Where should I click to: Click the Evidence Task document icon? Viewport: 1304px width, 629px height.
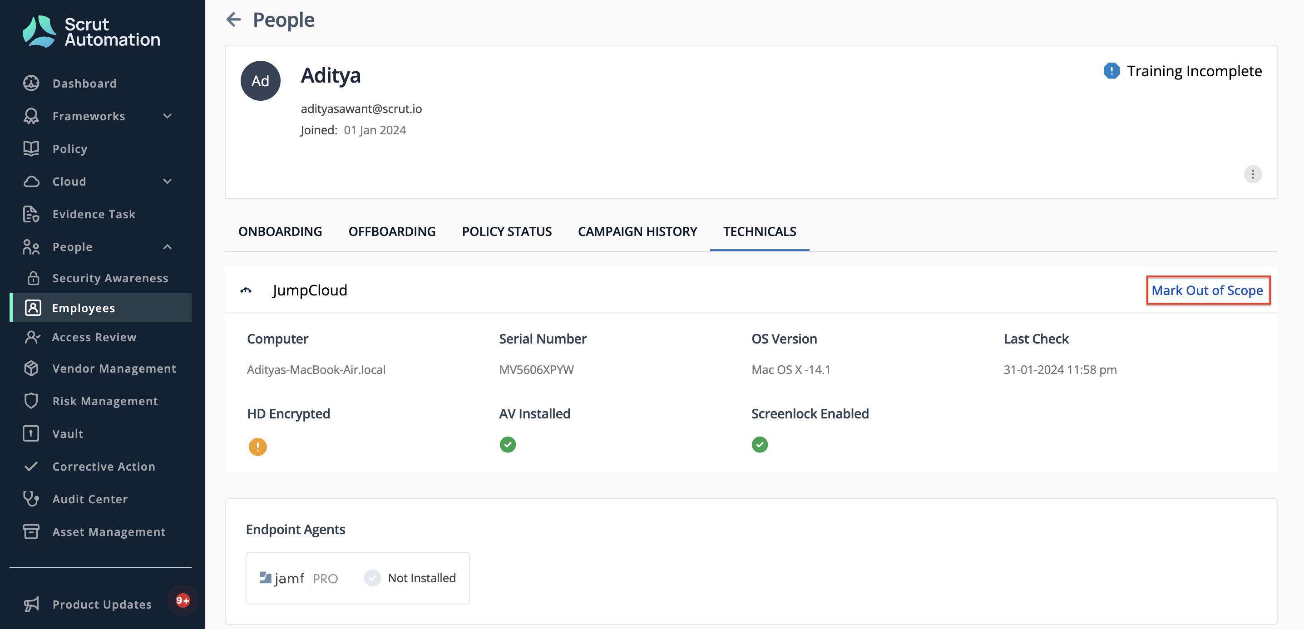(x=31, y=214)
